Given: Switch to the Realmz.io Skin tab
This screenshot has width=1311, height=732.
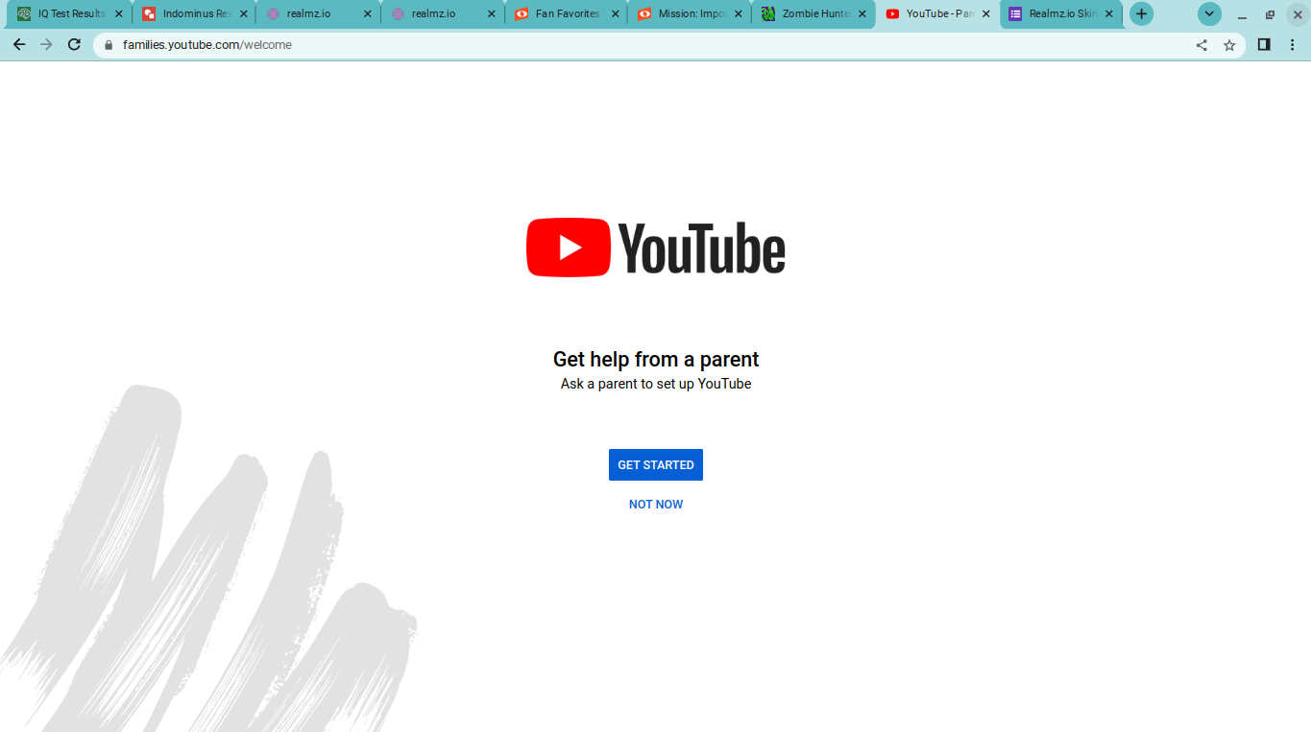Looking at the screenshot, I should click(1055, 14).
